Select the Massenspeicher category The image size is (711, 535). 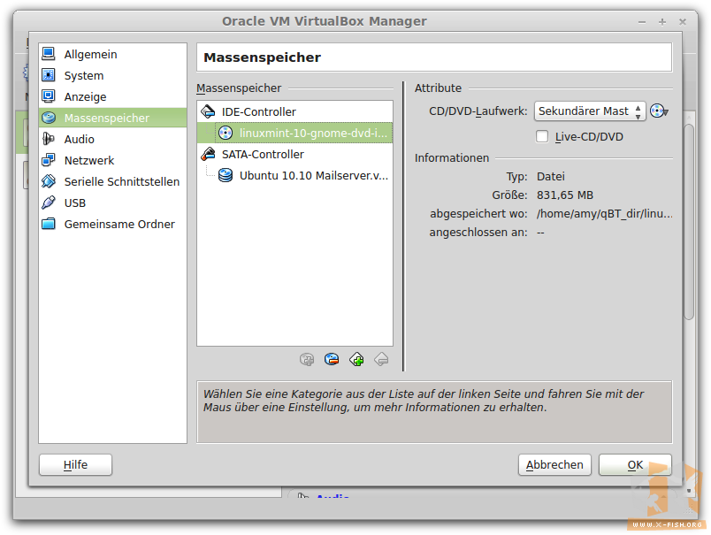pos(112,118)
